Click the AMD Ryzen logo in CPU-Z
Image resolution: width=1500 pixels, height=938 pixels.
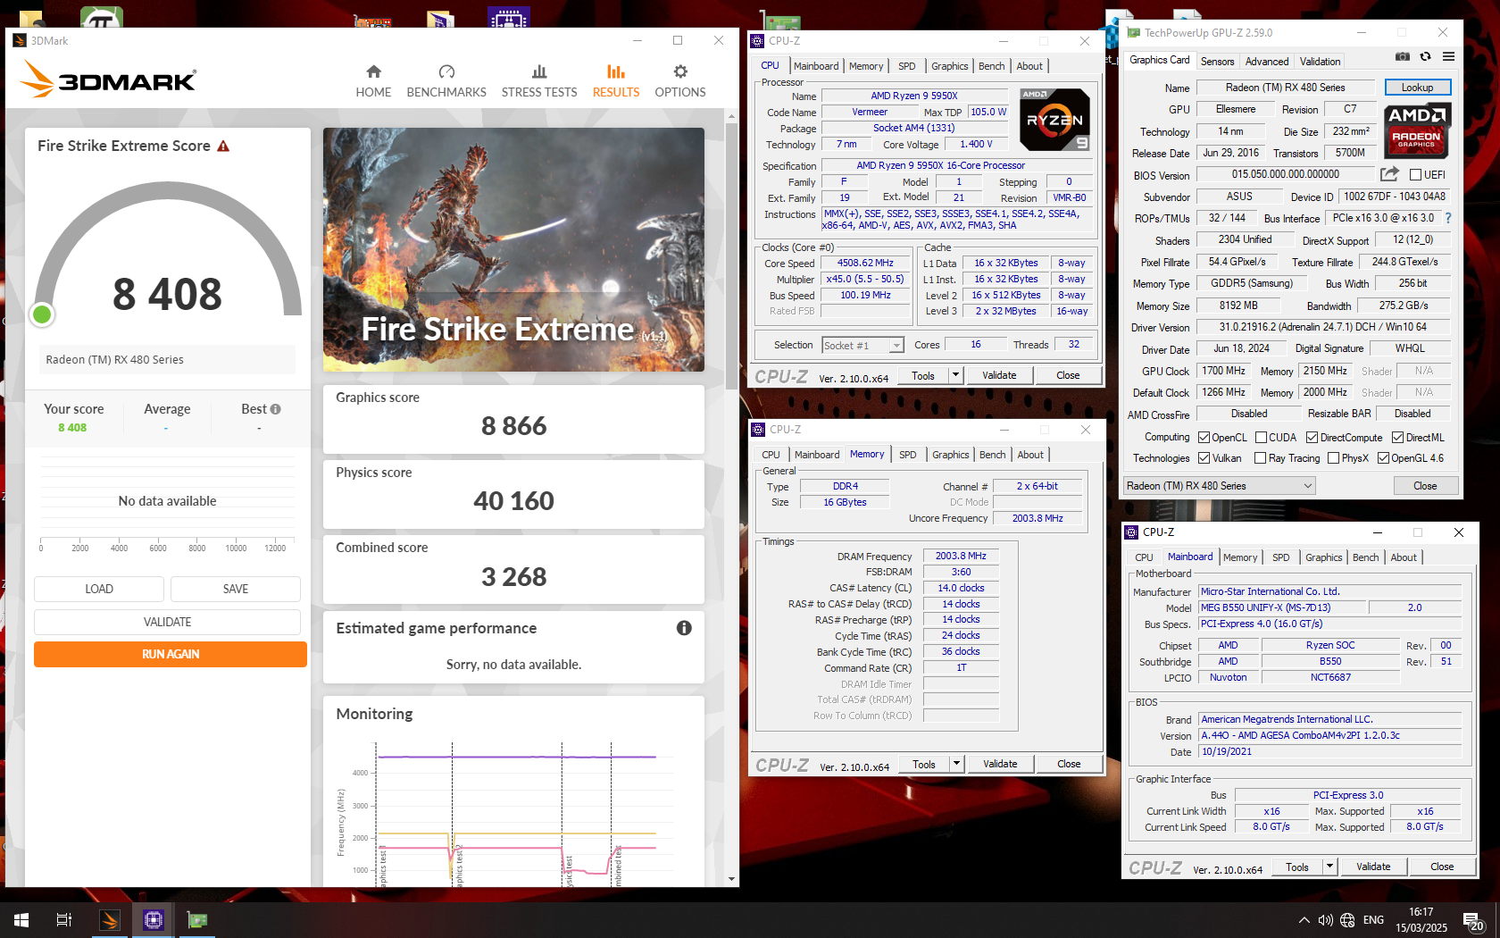coord(1054,120)
